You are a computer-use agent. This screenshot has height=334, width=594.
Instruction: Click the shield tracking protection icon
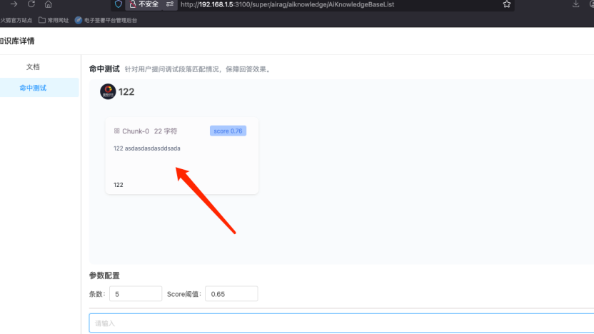point(118,4)
